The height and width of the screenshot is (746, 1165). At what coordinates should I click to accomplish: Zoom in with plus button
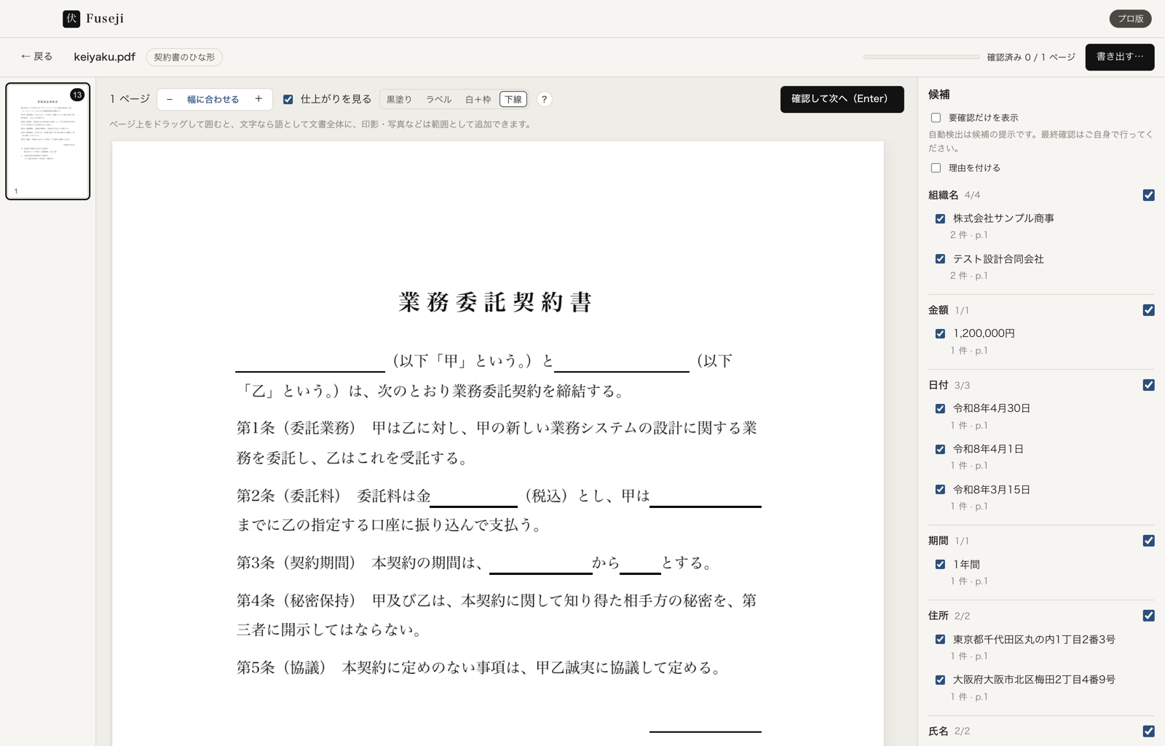pos(258,99)
